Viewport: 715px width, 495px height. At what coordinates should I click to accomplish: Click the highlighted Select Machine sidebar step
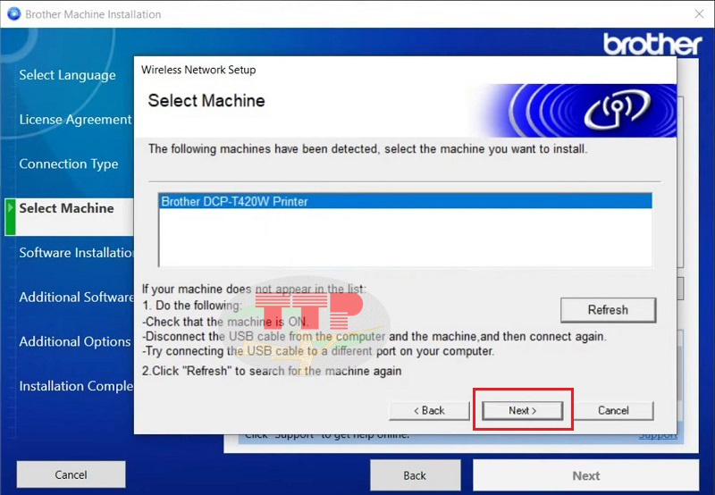pyautogui.click(x=69, y=216)
